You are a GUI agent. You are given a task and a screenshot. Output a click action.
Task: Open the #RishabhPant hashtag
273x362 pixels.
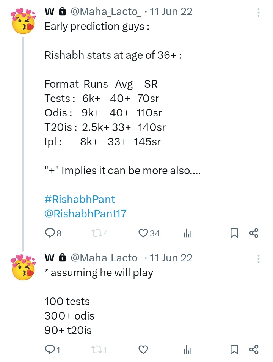tap(80, 199)
